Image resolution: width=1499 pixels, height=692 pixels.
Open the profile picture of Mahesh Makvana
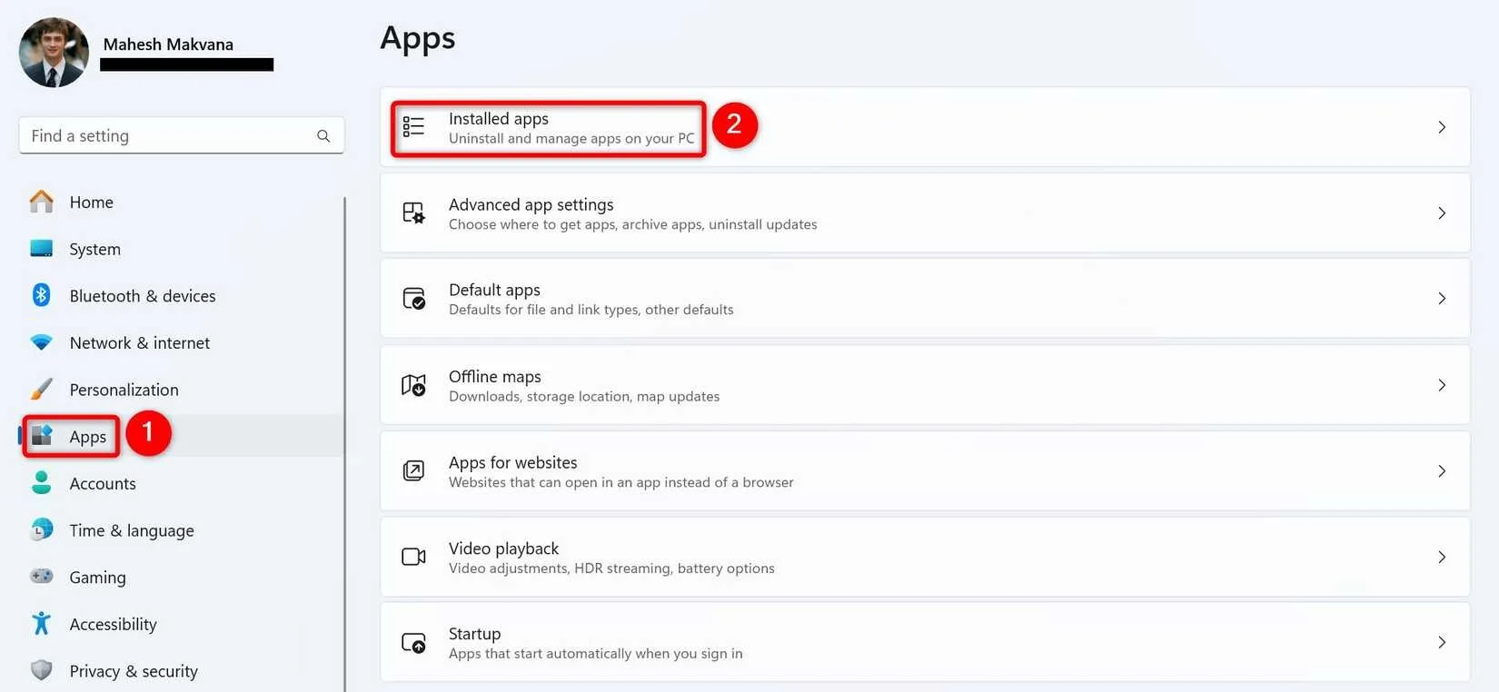click(x=55, y=53)
